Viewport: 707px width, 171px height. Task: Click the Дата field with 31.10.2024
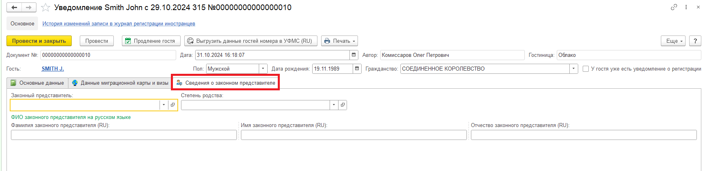(x=273, y=55)
